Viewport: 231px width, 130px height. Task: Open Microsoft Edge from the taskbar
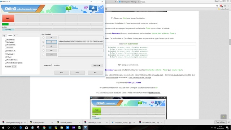click(x=21, y=127)
